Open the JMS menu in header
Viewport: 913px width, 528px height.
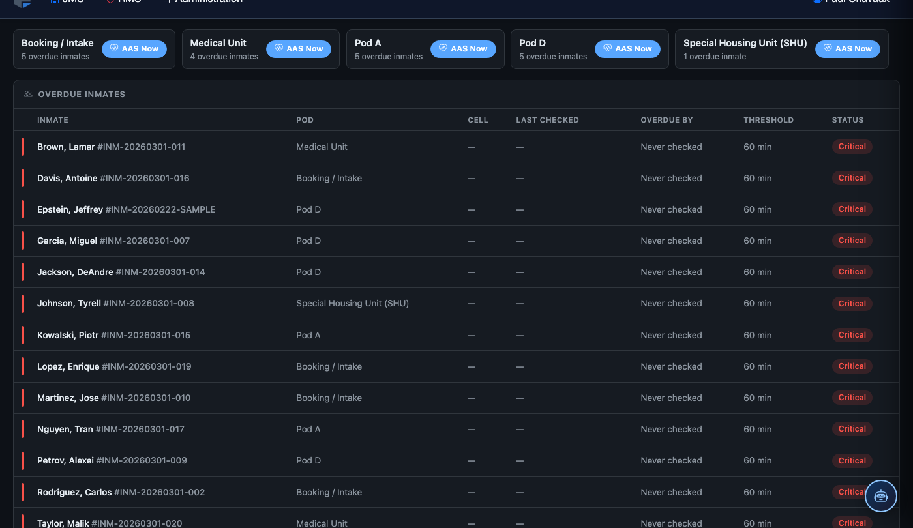[x=67, y=2]
